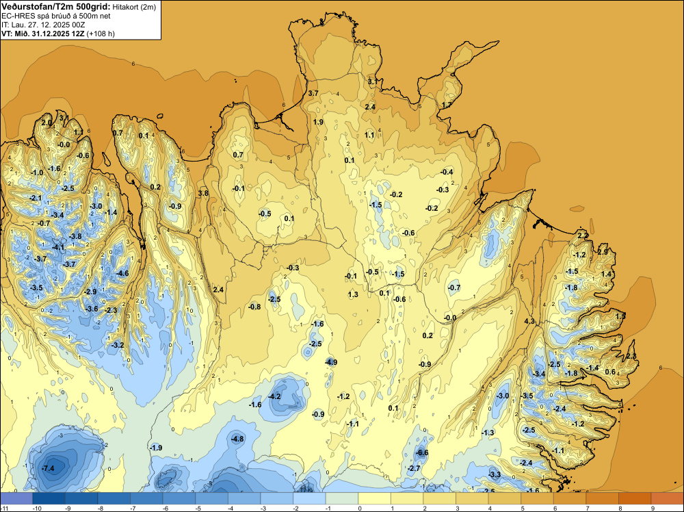Viewport: 684px width, 512px height.
Task: Click the temperature value "-0.8"
Action: [x=254, y=307]
